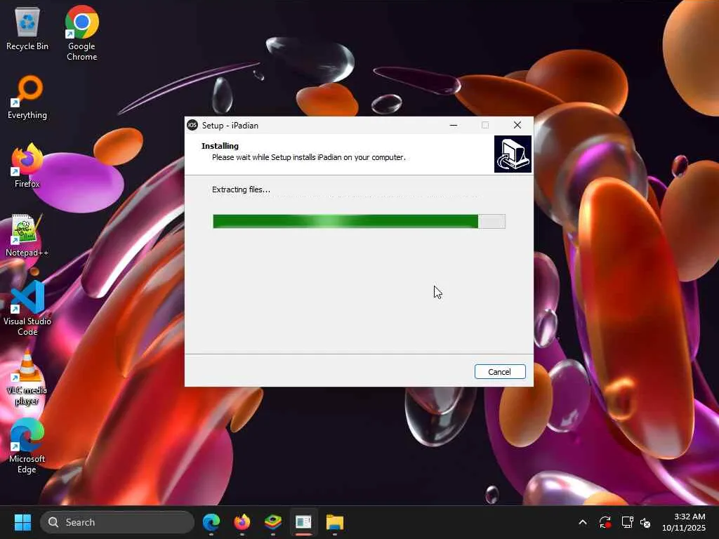Open Microsoft Edge from the taskbar

211,522
